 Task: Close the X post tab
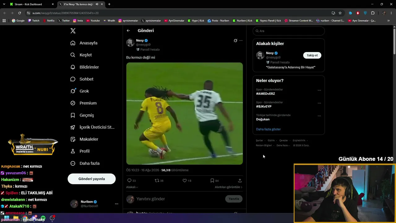[102, 4]
